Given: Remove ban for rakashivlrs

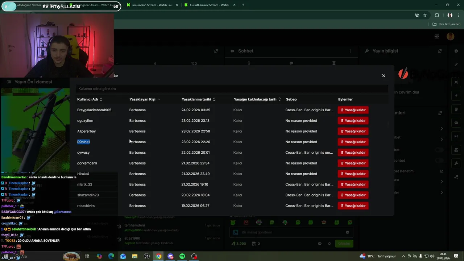Looking at the screenshot, I should tap(353, 206).
